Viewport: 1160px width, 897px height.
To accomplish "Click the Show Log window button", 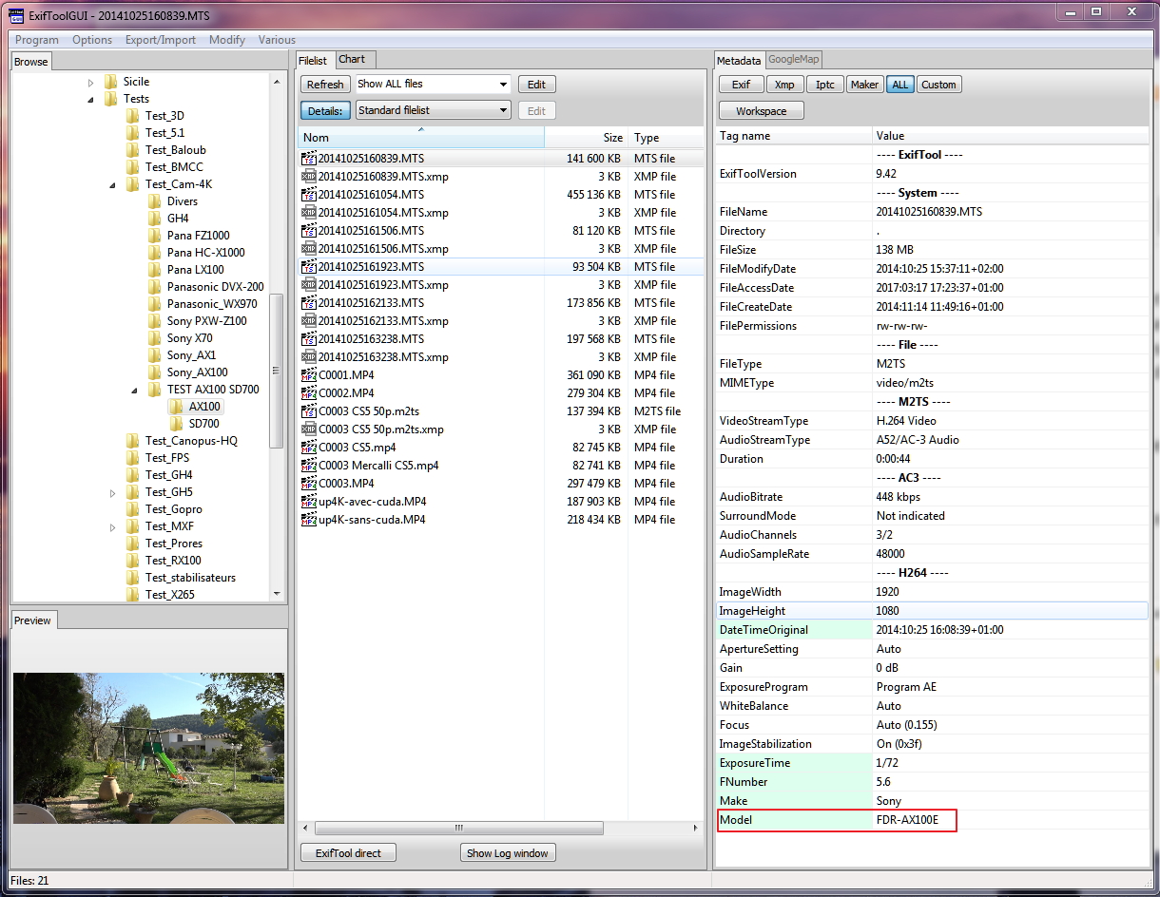I will (507, 853).
